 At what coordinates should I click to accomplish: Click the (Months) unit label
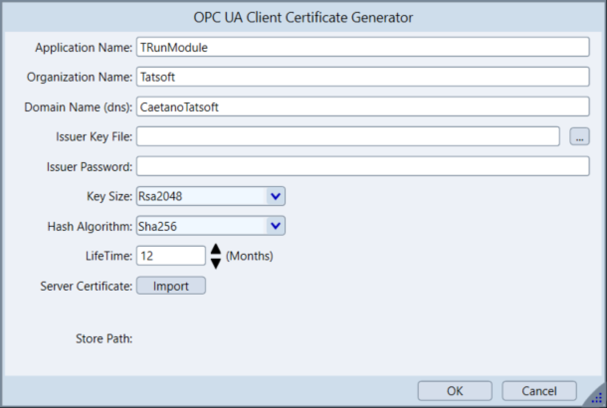(249, 256)
